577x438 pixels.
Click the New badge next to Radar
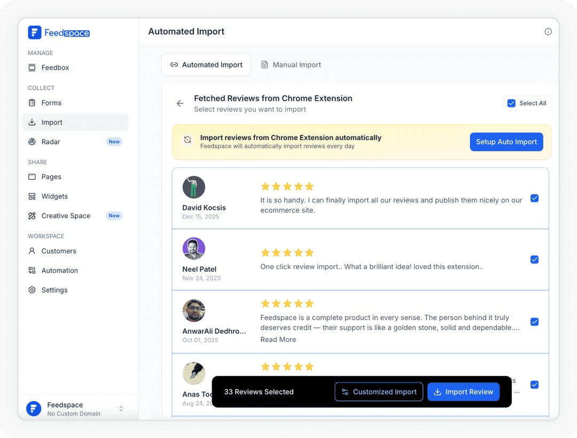114,142
